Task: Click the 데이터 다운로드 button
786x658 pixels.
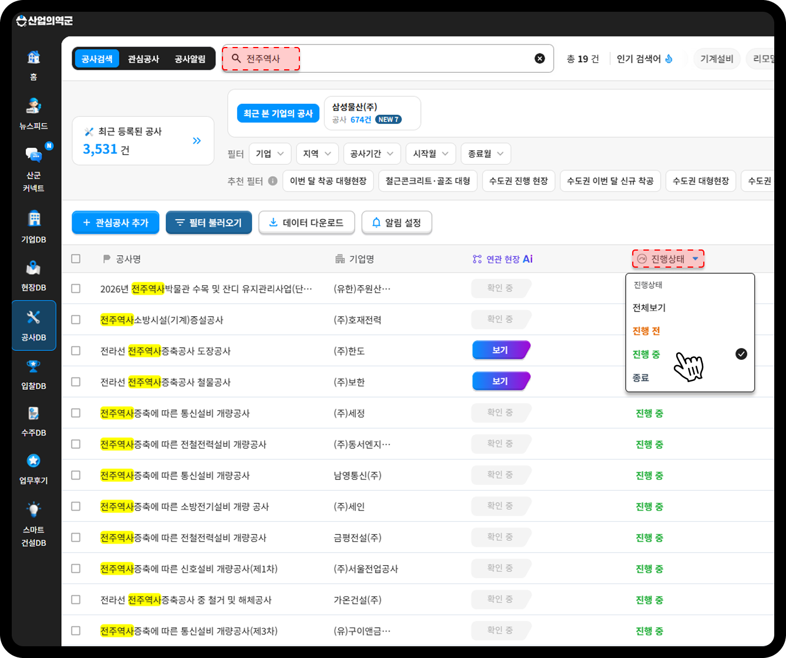Action: pyautogui.click(x=306, y=222)
